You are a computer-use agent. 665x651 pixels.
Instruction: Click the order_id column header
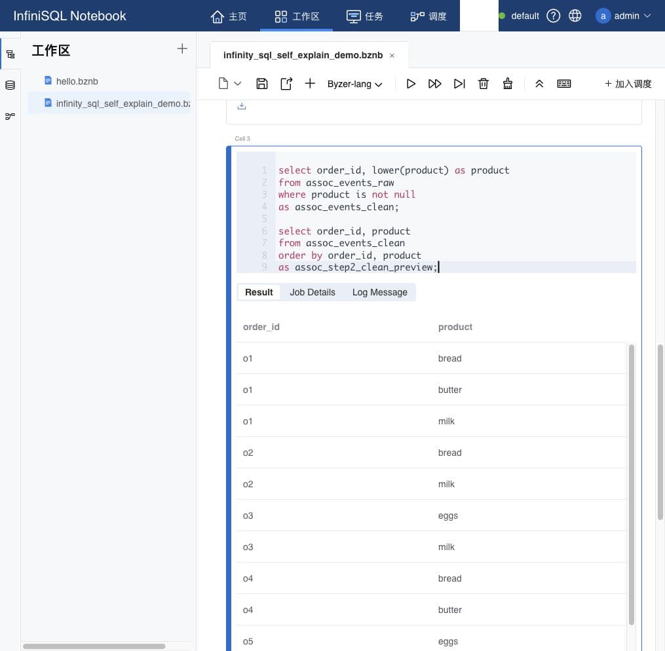261,327
